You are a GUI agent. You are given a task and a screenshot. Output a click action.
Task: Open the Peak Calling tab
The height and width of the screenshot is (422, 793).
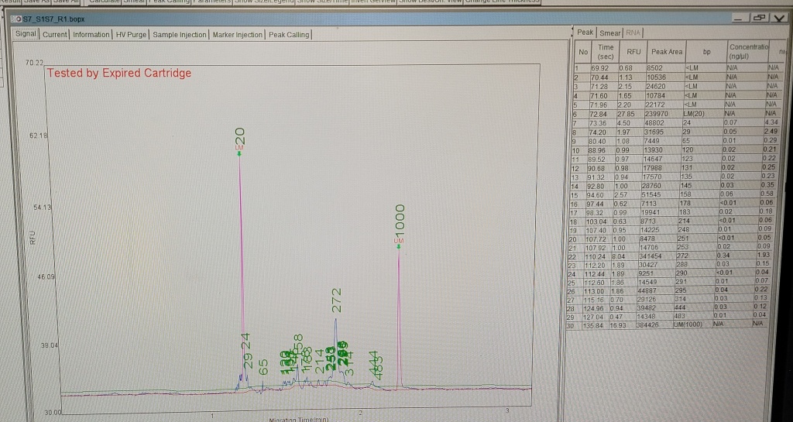point(289,34)
